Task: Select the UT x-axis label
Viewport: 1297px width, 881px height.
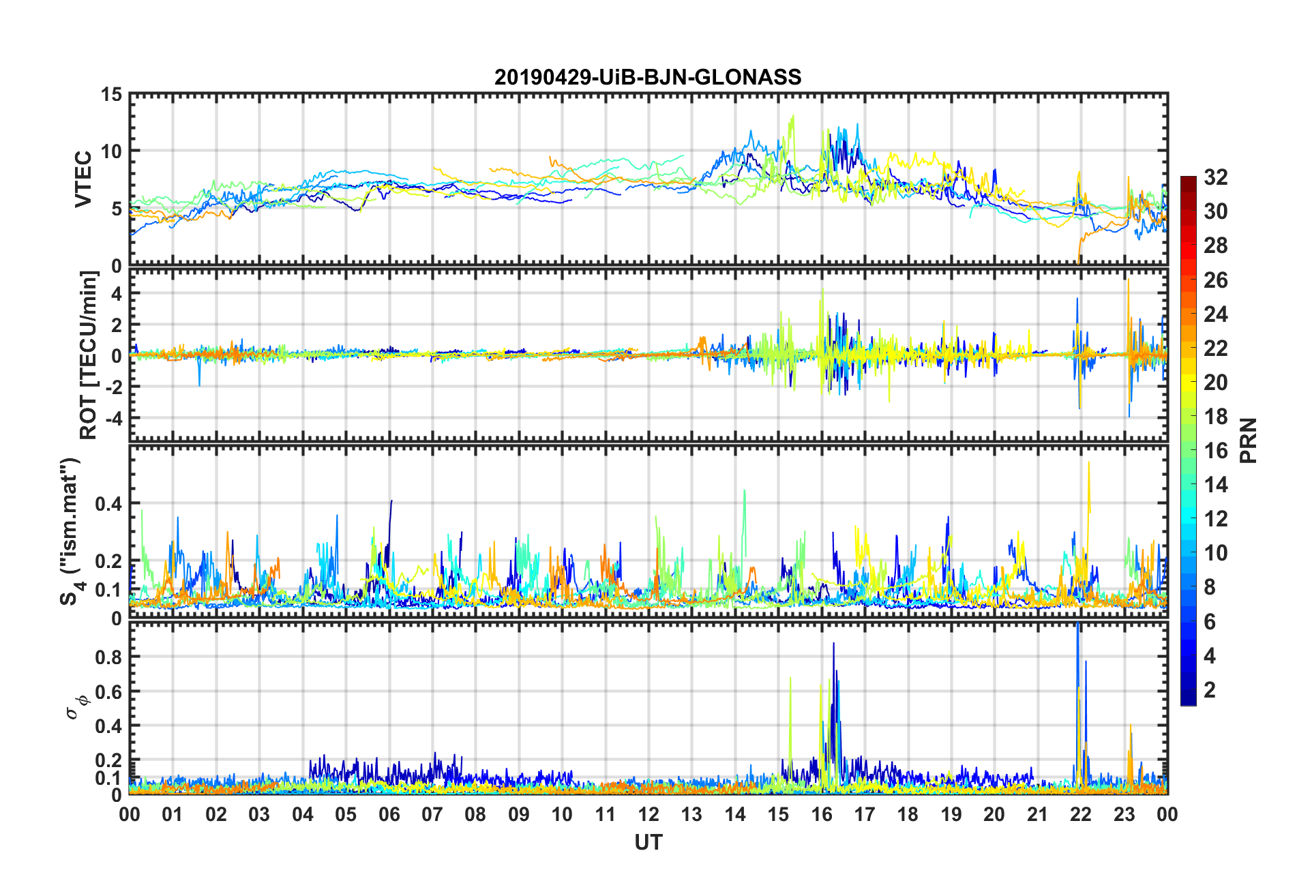Action: (x=648, y=843)
